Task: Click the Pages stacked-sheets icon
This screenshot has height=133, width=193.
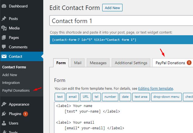Action: pyautogui.click(x=4, y=37)
